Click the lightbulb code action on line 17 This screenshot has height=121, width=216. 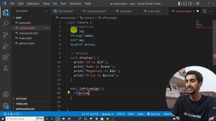69,93
